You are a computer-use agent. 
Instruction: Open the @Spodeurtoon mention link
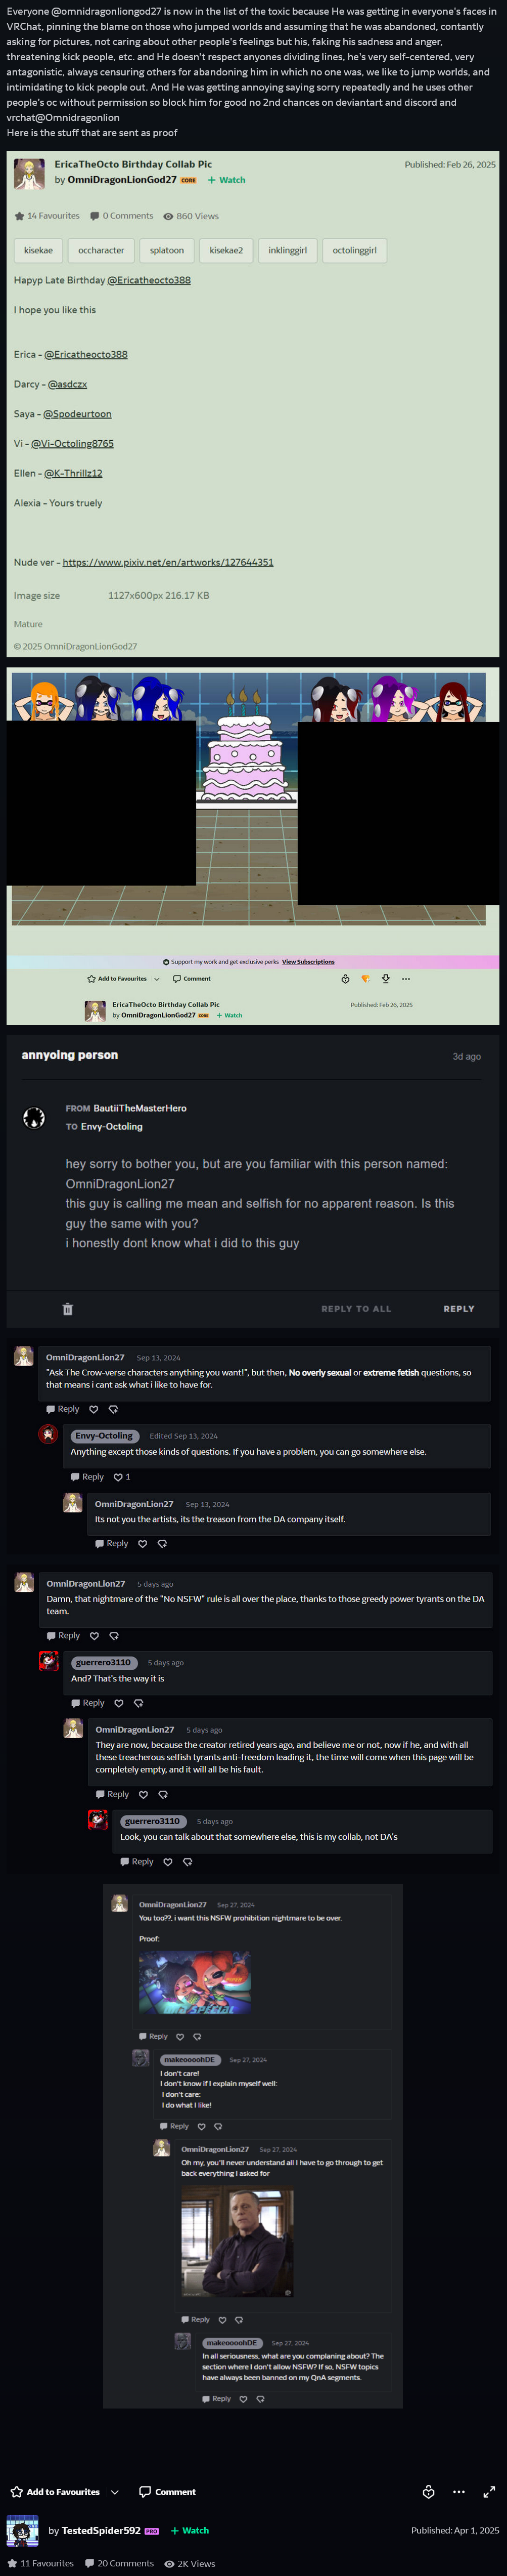[x=77, y=414]
